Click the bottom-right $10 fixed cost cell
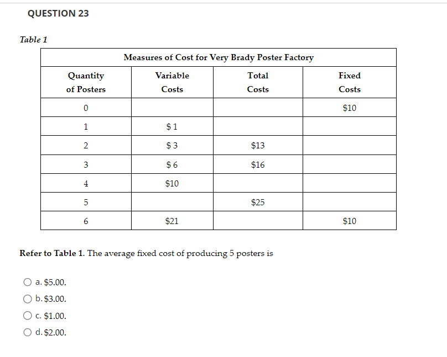 coord(350,221)
